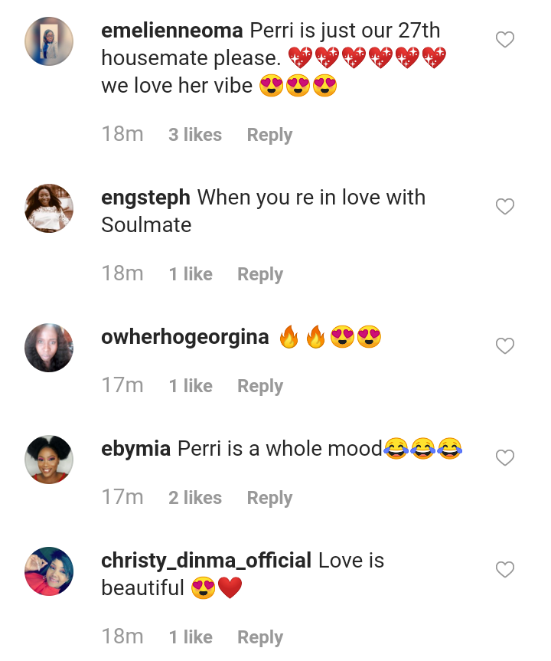This screenshot has width=551, height=661.
Task: Tap the heart on engsteph's comment
Action: coord(504,207)
